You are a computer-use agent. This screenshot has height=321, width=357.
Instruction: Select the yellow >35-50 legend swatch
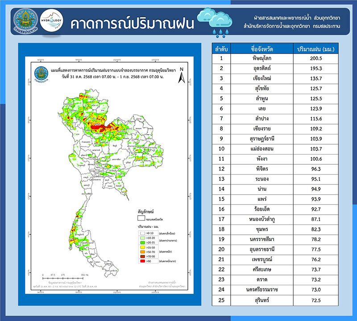(142, 247)
